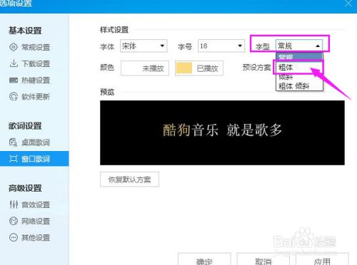
Task: Open 常规设置 settings page
Action: click(36, 47)
